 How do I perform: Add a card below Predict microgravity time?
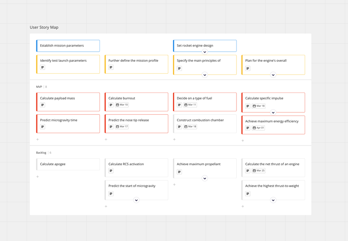[38, 140]
